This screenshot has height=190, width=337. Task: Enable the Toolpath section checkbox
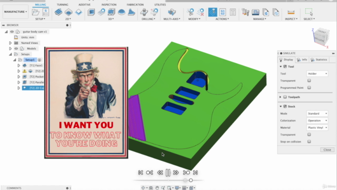coord(285,97)
